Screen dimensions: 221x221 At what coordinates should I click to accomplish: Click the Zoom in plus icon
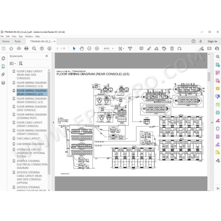pos(97,49)
